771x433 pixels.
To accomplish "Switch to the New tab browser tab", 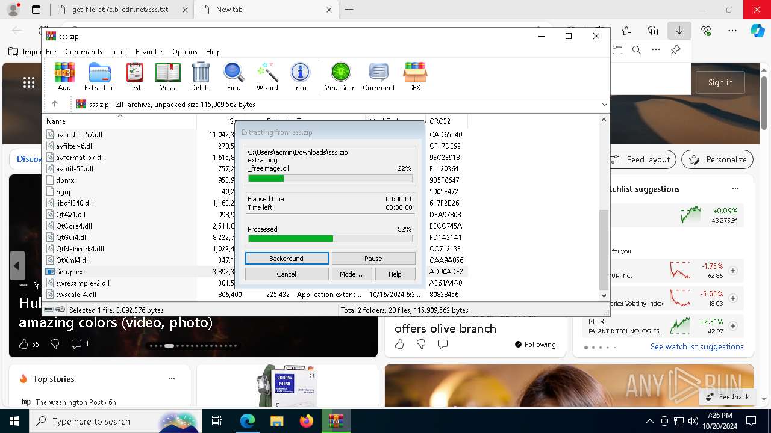I will tap(267, 10).
